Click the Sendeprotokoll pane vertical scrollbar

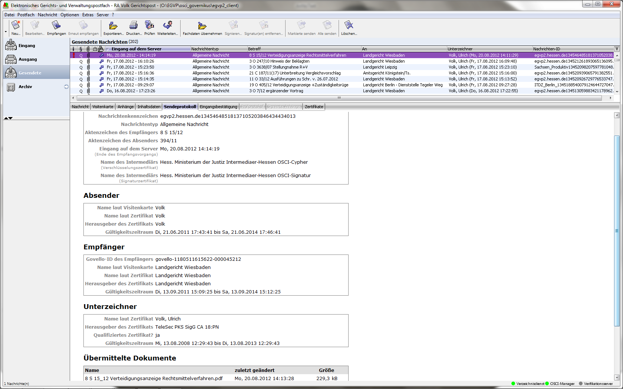point(617,231)
